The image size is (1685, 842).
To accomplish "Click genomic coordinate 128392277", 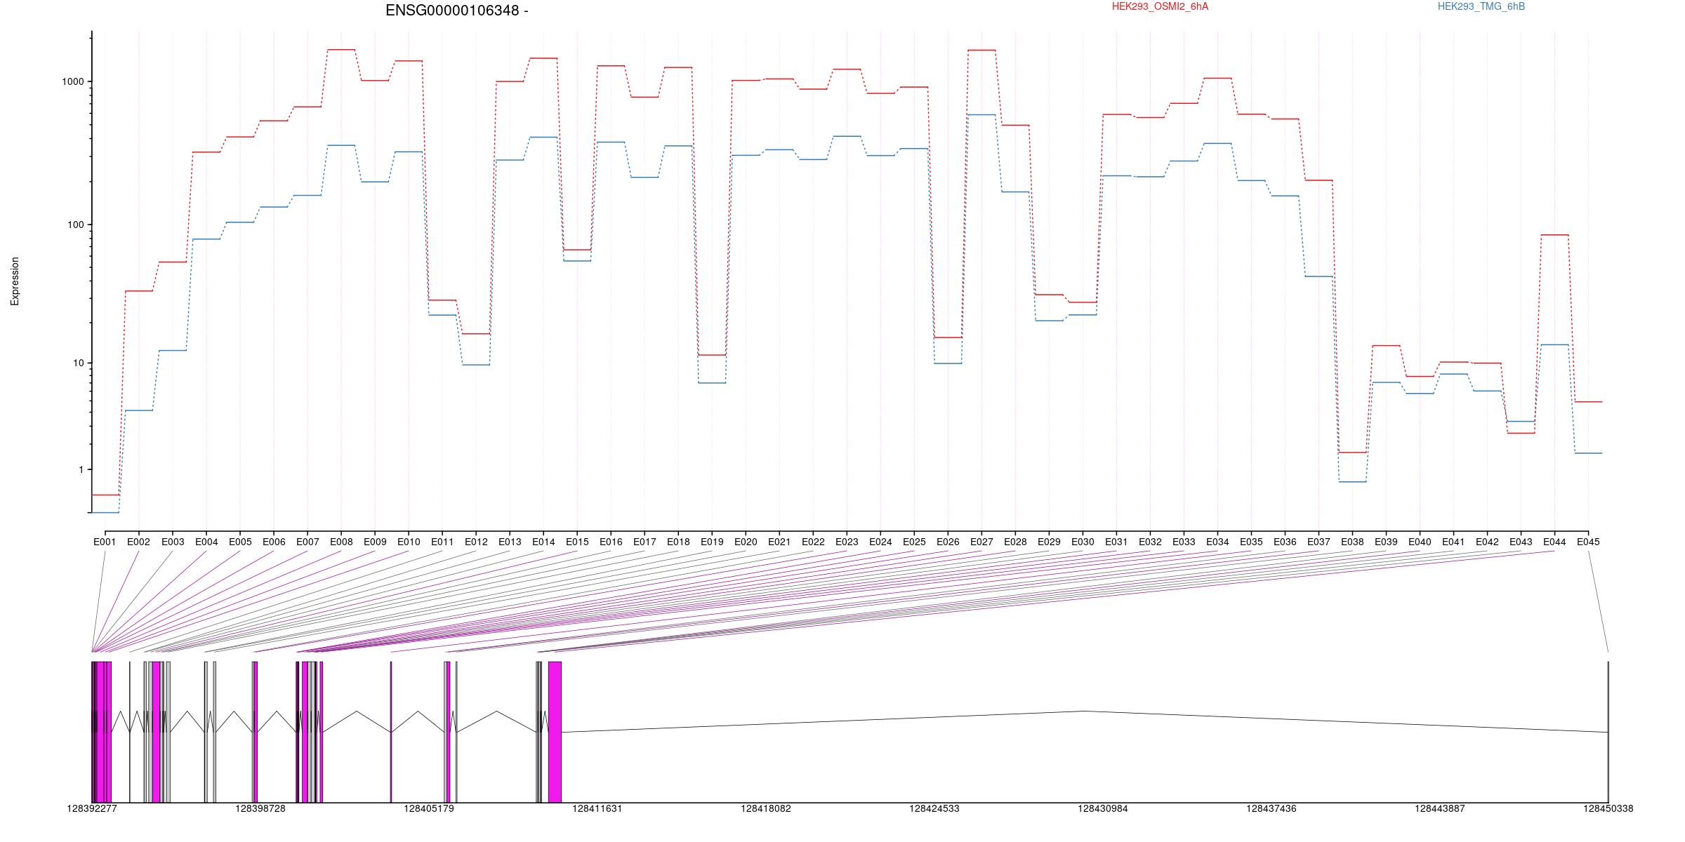I will (92, 808).
